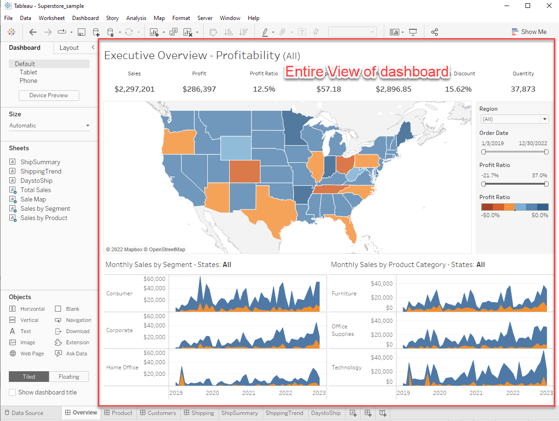
Task: Click the Profit Ratio color legend bar
Action: click(x=515, y=207)
